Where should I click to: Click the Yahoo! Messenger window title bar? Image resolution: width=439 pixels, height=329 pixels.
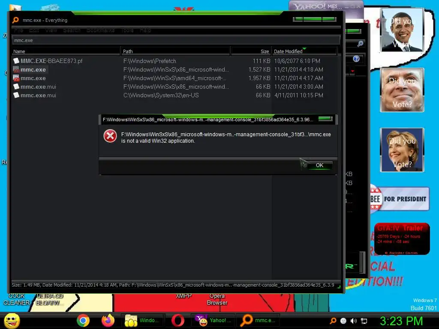click(326, 6)
